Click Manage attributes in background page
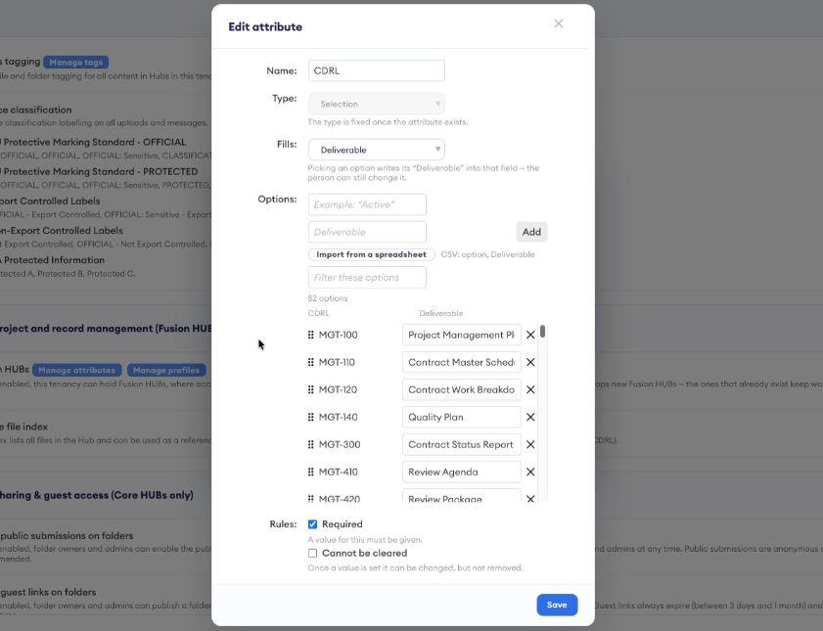Viewport: 823px width, 631px height. [76, 371]
